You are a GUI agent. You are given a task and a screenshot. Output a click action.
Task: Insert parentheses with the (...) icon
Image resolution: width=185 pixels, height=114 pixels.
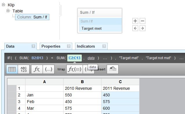pyautogui.click(x=49, y=69)
